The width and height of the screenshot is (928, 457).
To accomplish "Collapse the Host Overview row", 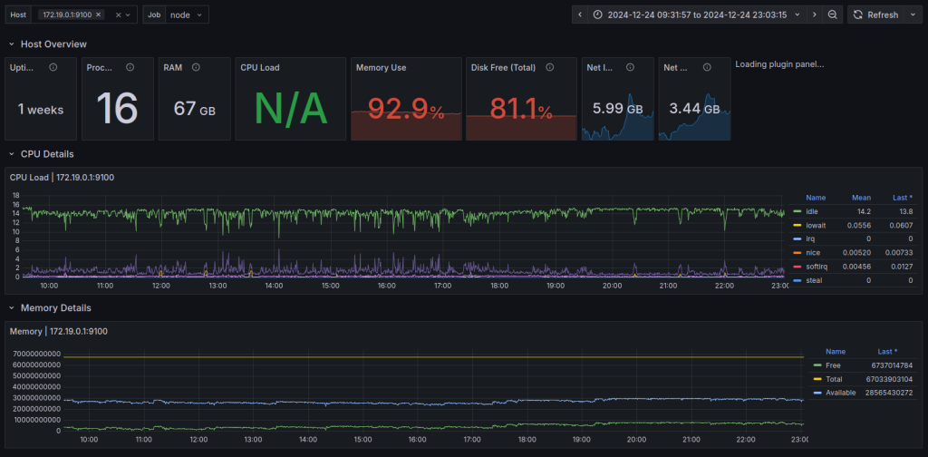I will pyautogui.click(x=11, y=44).
